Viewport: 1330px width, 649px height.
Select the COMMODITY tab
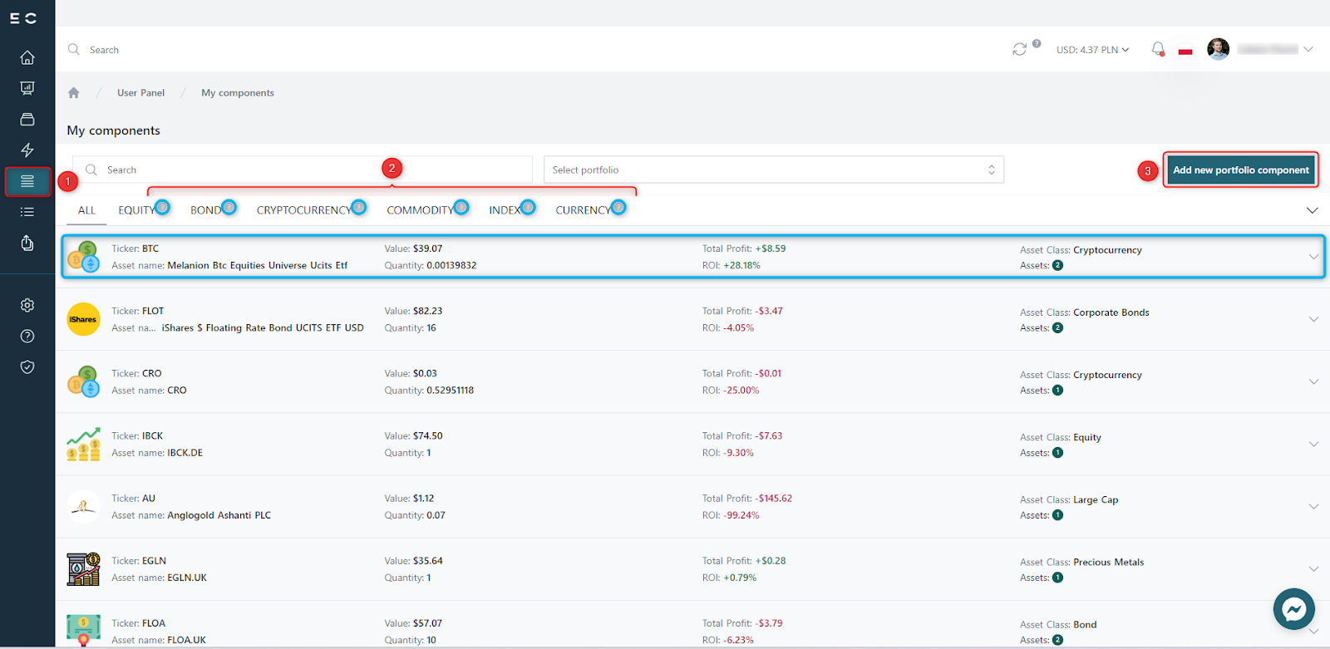coord(420,210)
